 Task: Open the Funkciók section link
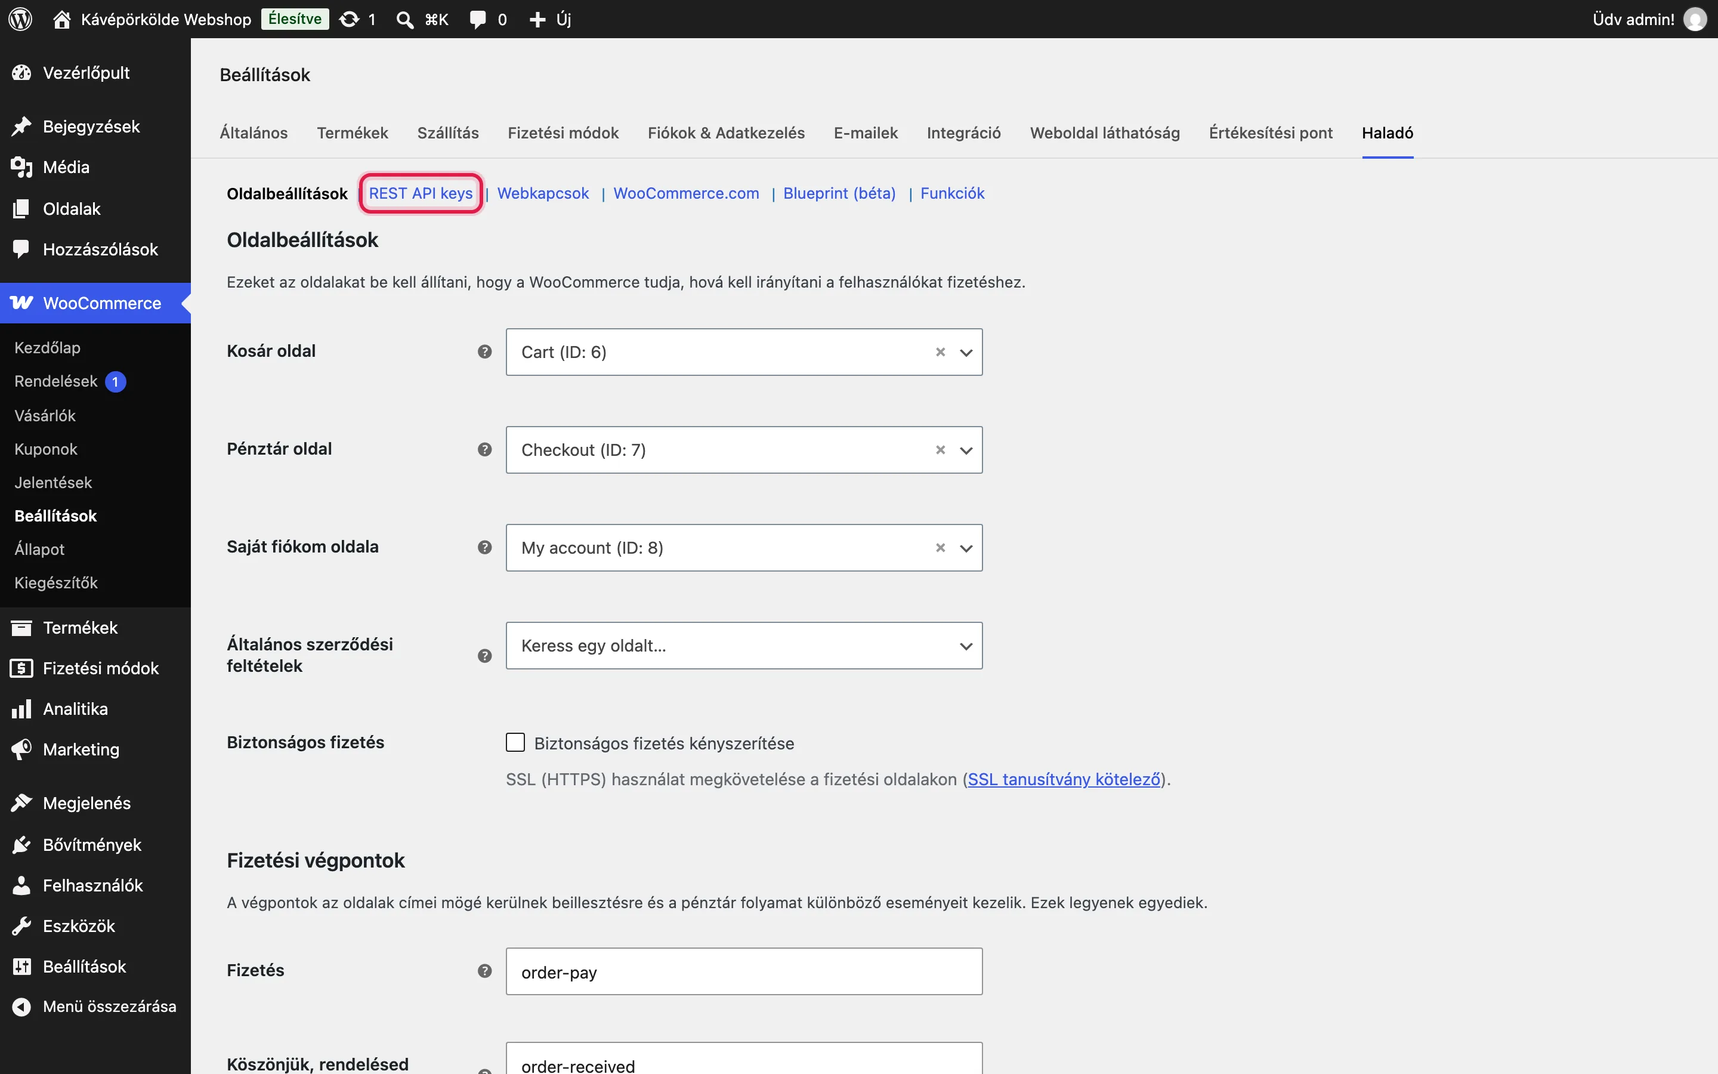pyautogui.click(x=952, y=193)
